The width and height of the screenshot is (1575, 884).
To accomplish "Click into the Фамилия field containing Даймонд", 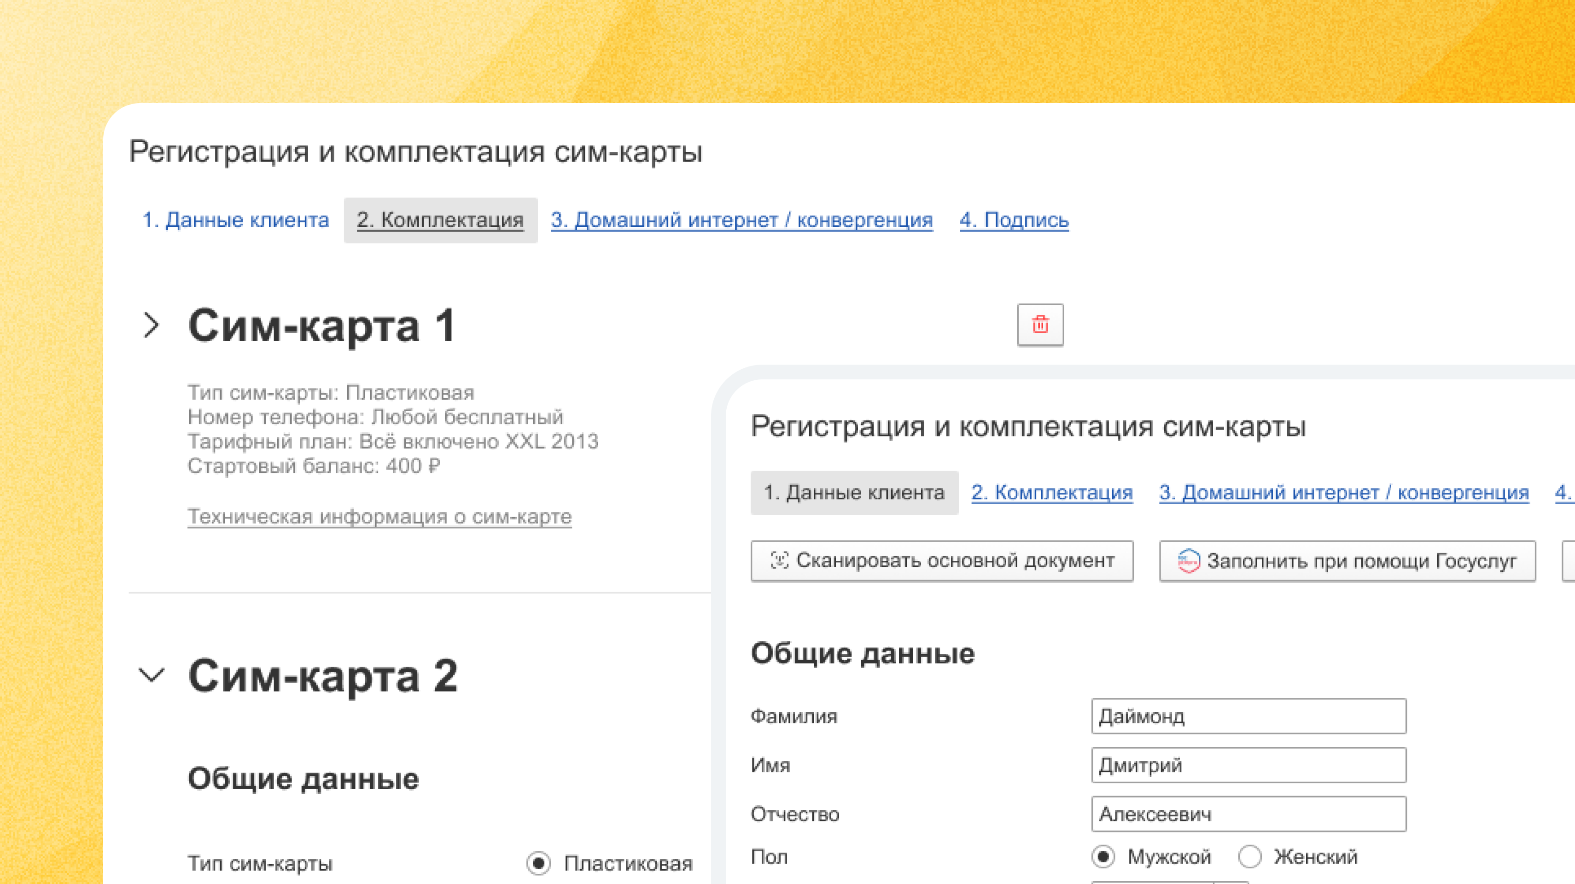I will tap(1248, 716).
